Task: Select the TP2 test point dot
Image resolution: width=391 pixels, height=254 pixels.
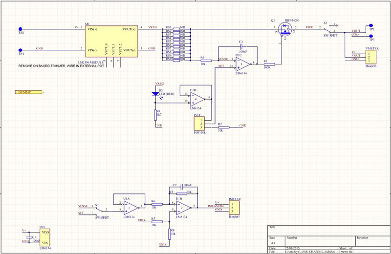Action: [21, 28]
